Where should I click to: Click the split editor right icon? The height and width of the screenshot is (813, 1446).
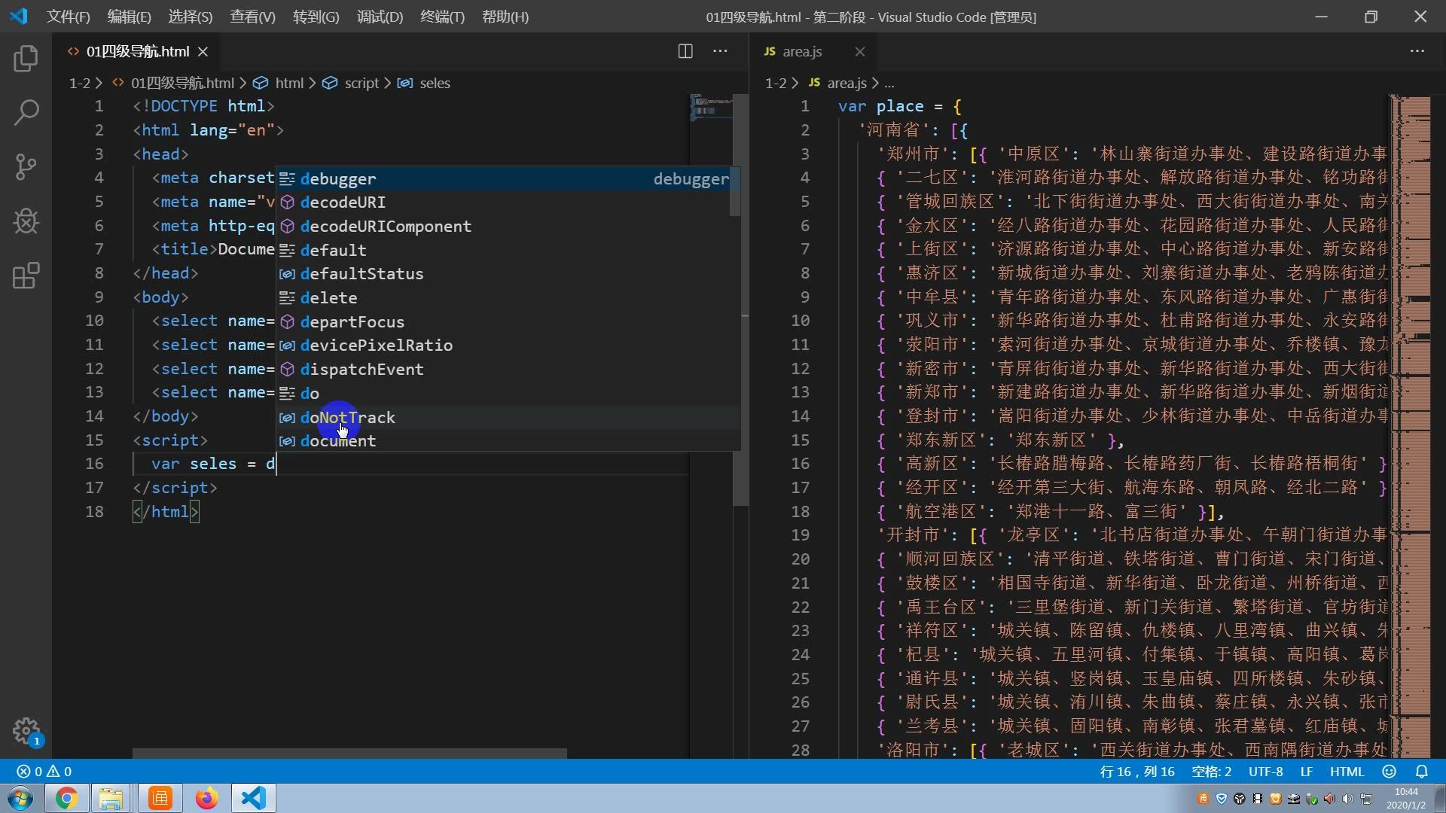click(685, 51)
